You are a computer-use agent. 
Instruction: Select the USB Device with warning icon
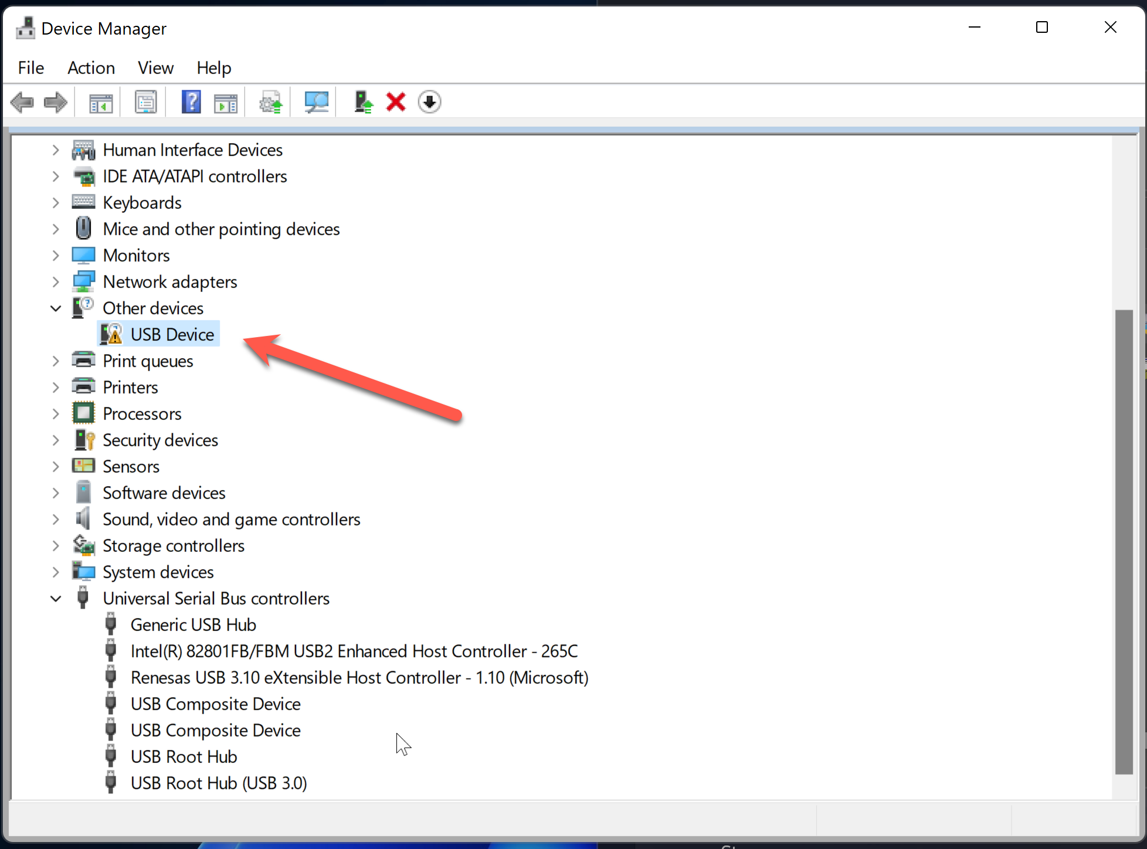coord(172,334)
